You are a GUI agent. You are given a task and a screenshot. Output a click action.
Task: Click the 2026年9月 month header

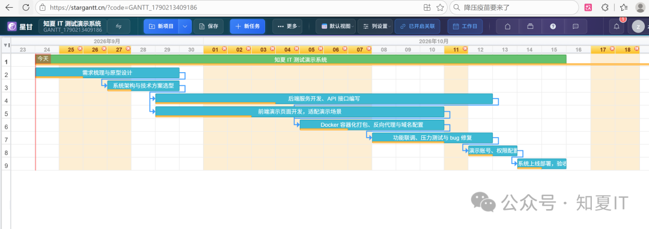coord(107,41)
